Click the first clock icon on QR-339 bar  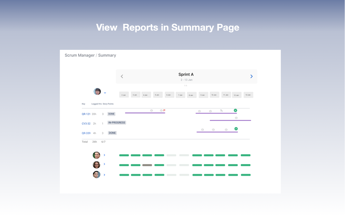tap(202, 129)
